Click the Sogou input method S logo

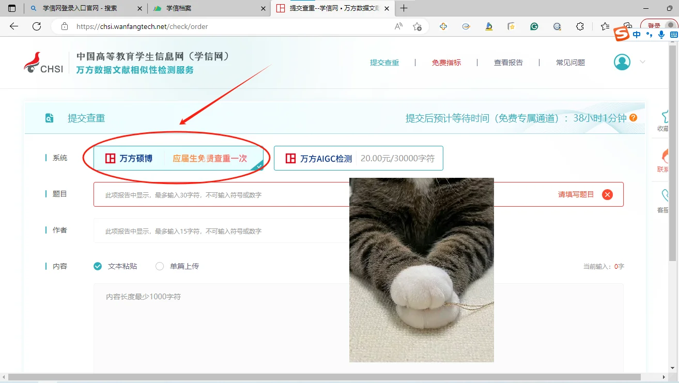click(x=621, y=34)
